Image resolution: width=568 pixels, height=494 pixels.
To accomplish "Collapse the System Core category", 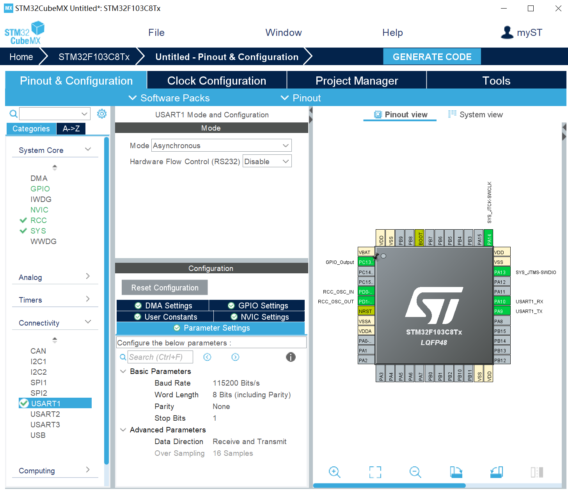I will pos(88,150).
